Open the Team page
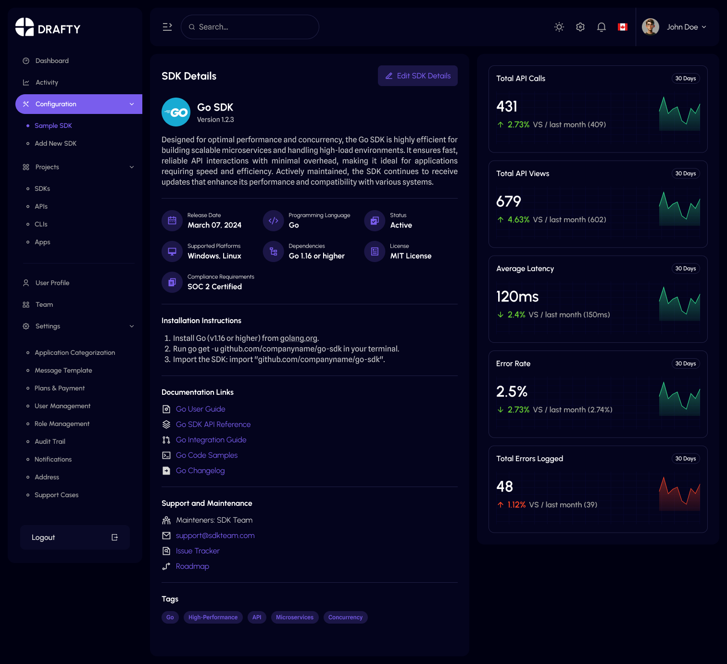This screenshot has height=664, width=727. [x=44, y=304]
